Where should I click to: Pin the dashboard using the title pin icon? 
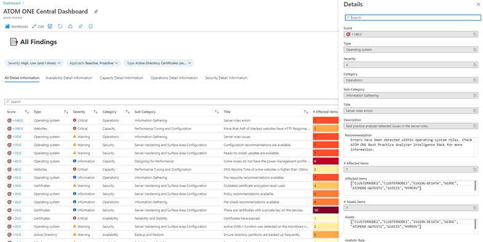(x=96, y=12)
